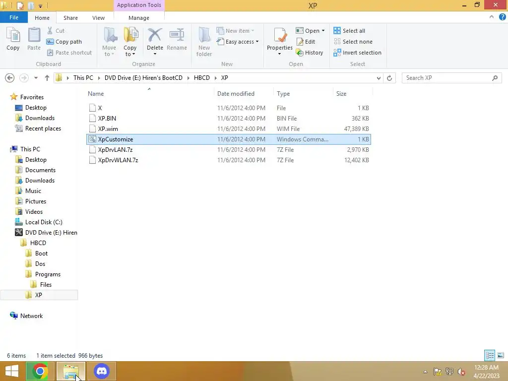Open Local Disk (C:) in navigation pane
Image resolution: width=508 pixels, height=381 pixels.
point(44,222)
